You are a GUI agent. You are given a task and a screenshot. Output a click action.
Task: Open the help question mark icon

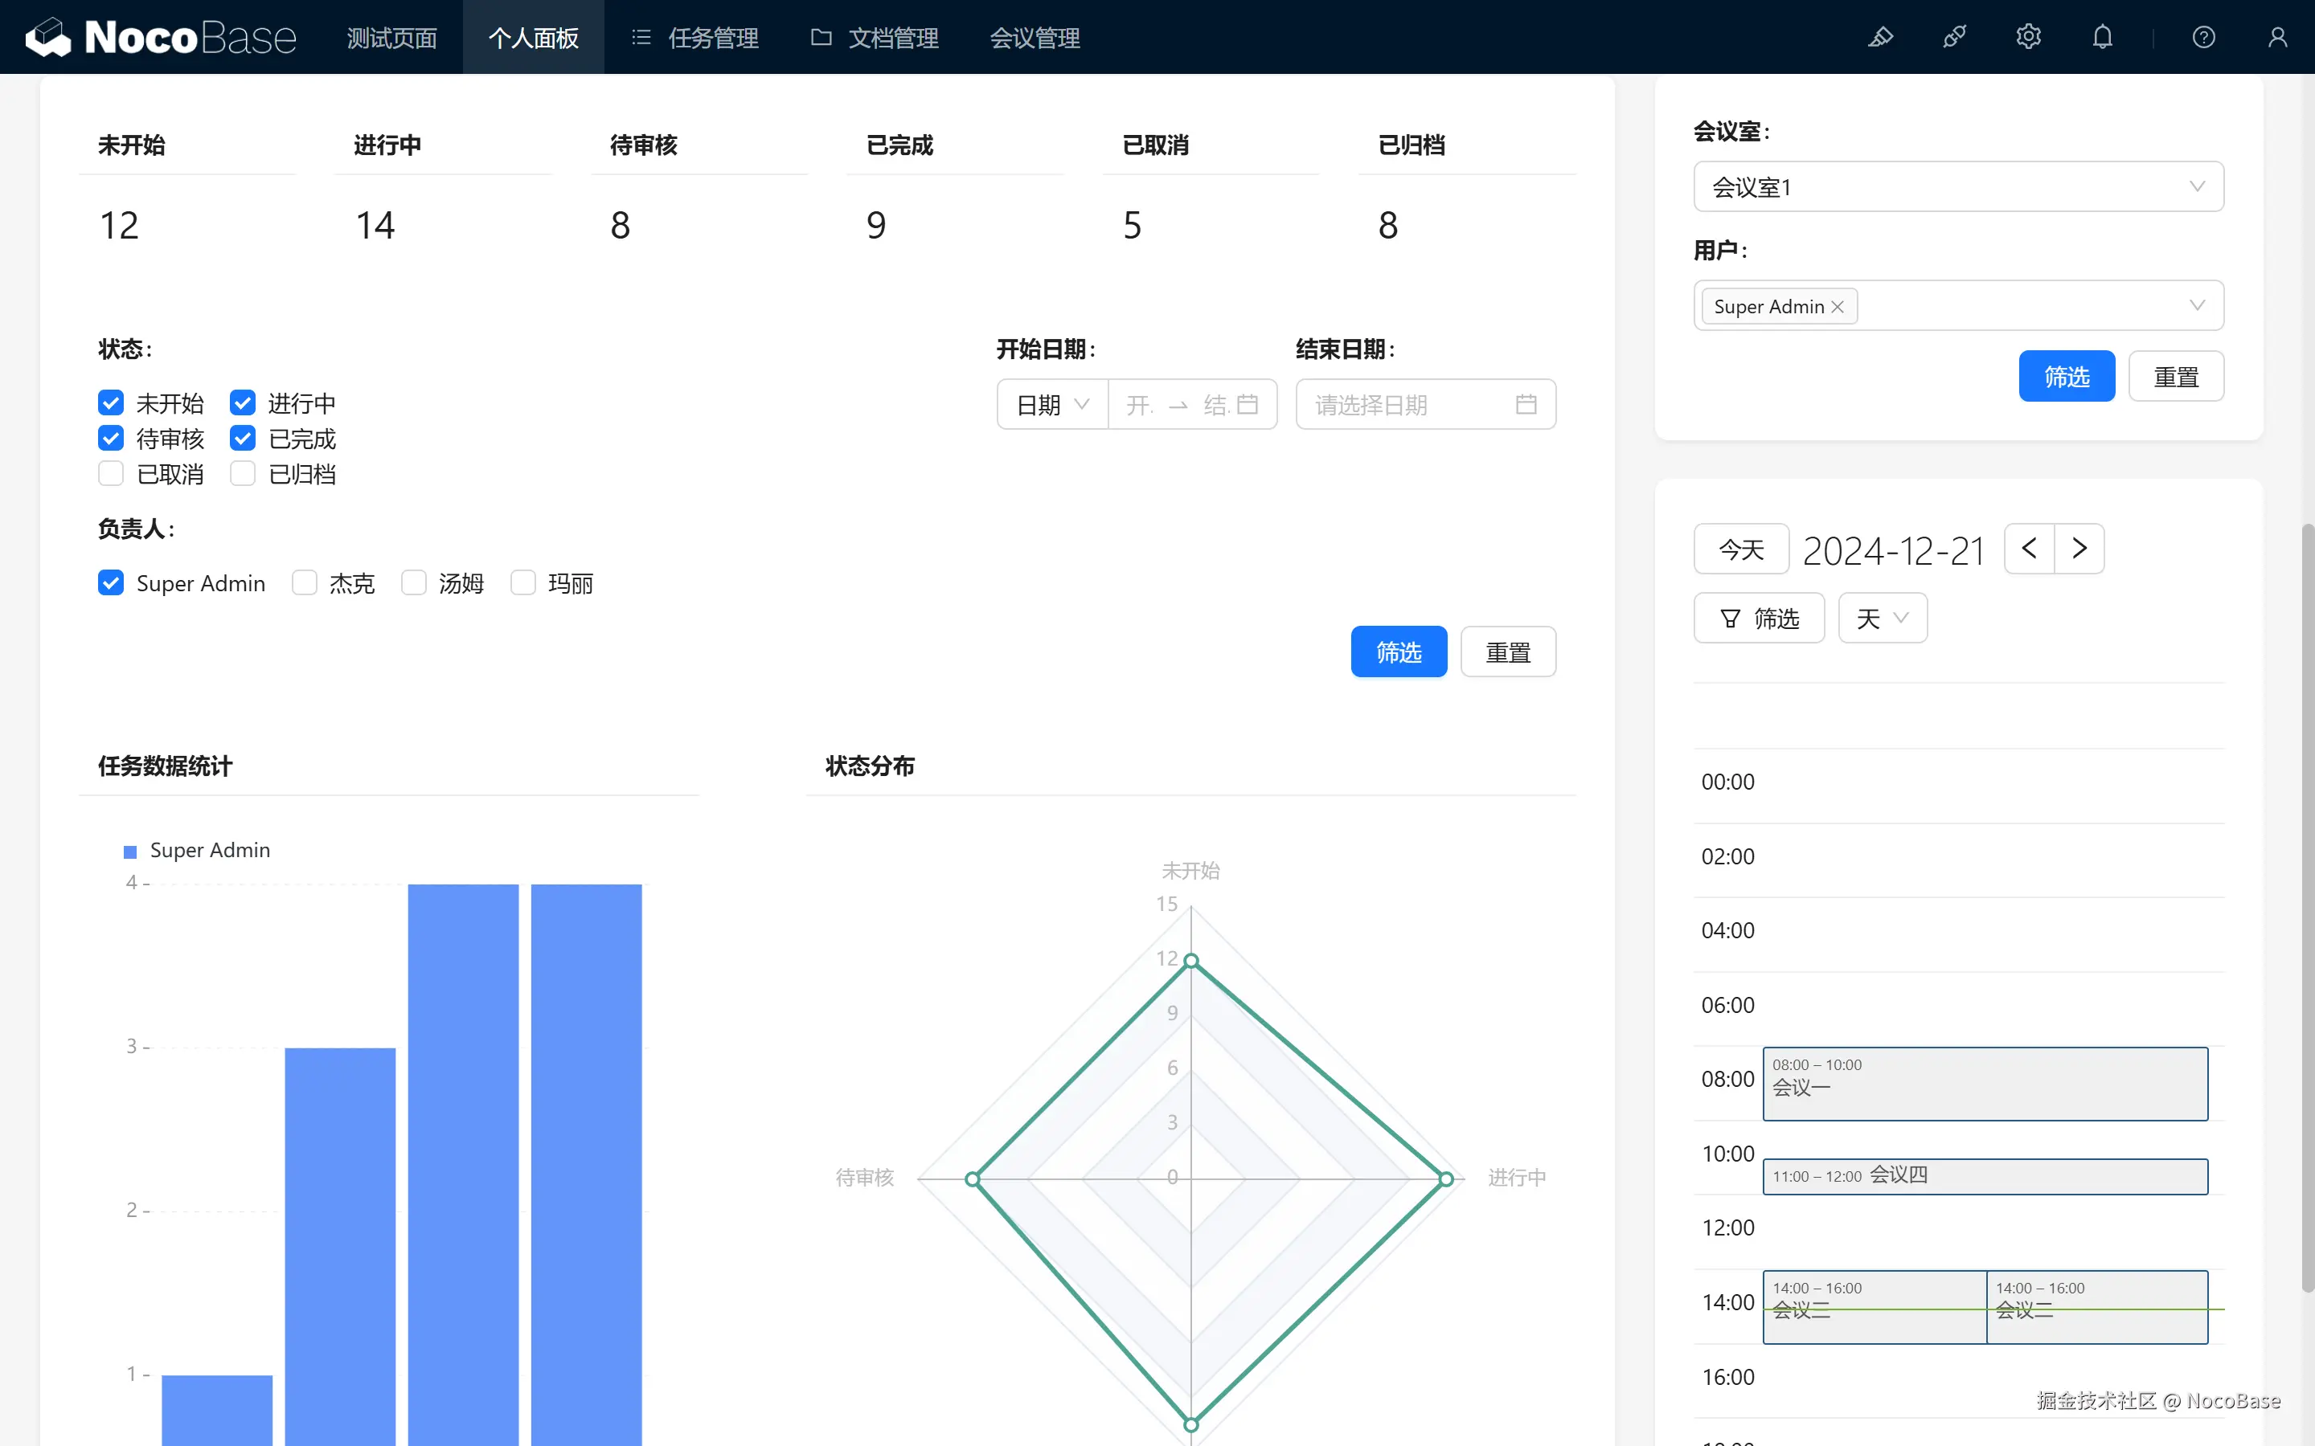(2203, 37)
